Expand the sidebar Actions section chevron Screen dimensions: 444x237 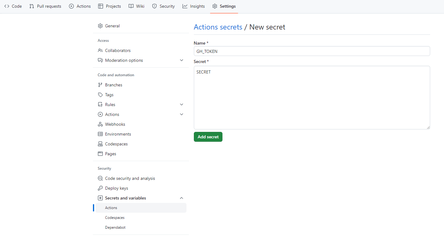pyautogui.click(x=182, y=114)
